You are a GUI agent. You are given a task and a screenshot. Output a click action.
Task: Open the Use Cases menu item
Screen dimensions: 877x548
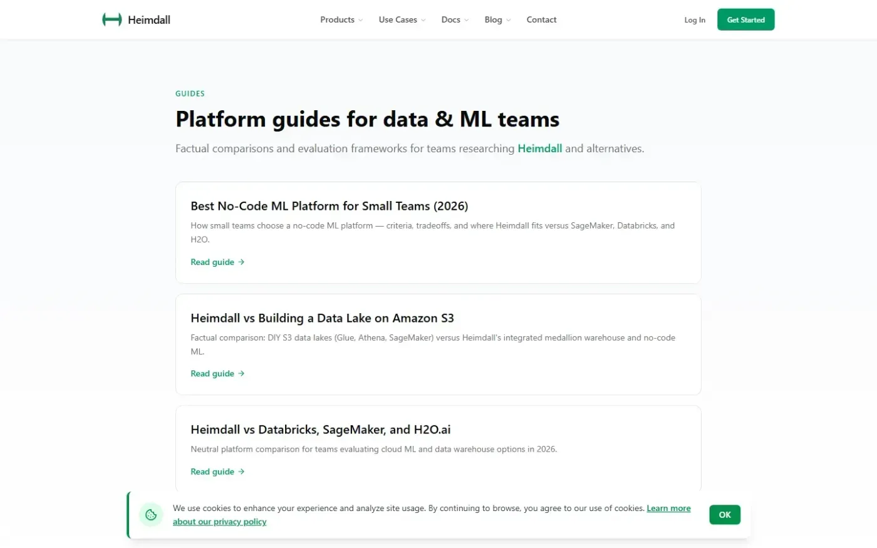pos(398,19)
